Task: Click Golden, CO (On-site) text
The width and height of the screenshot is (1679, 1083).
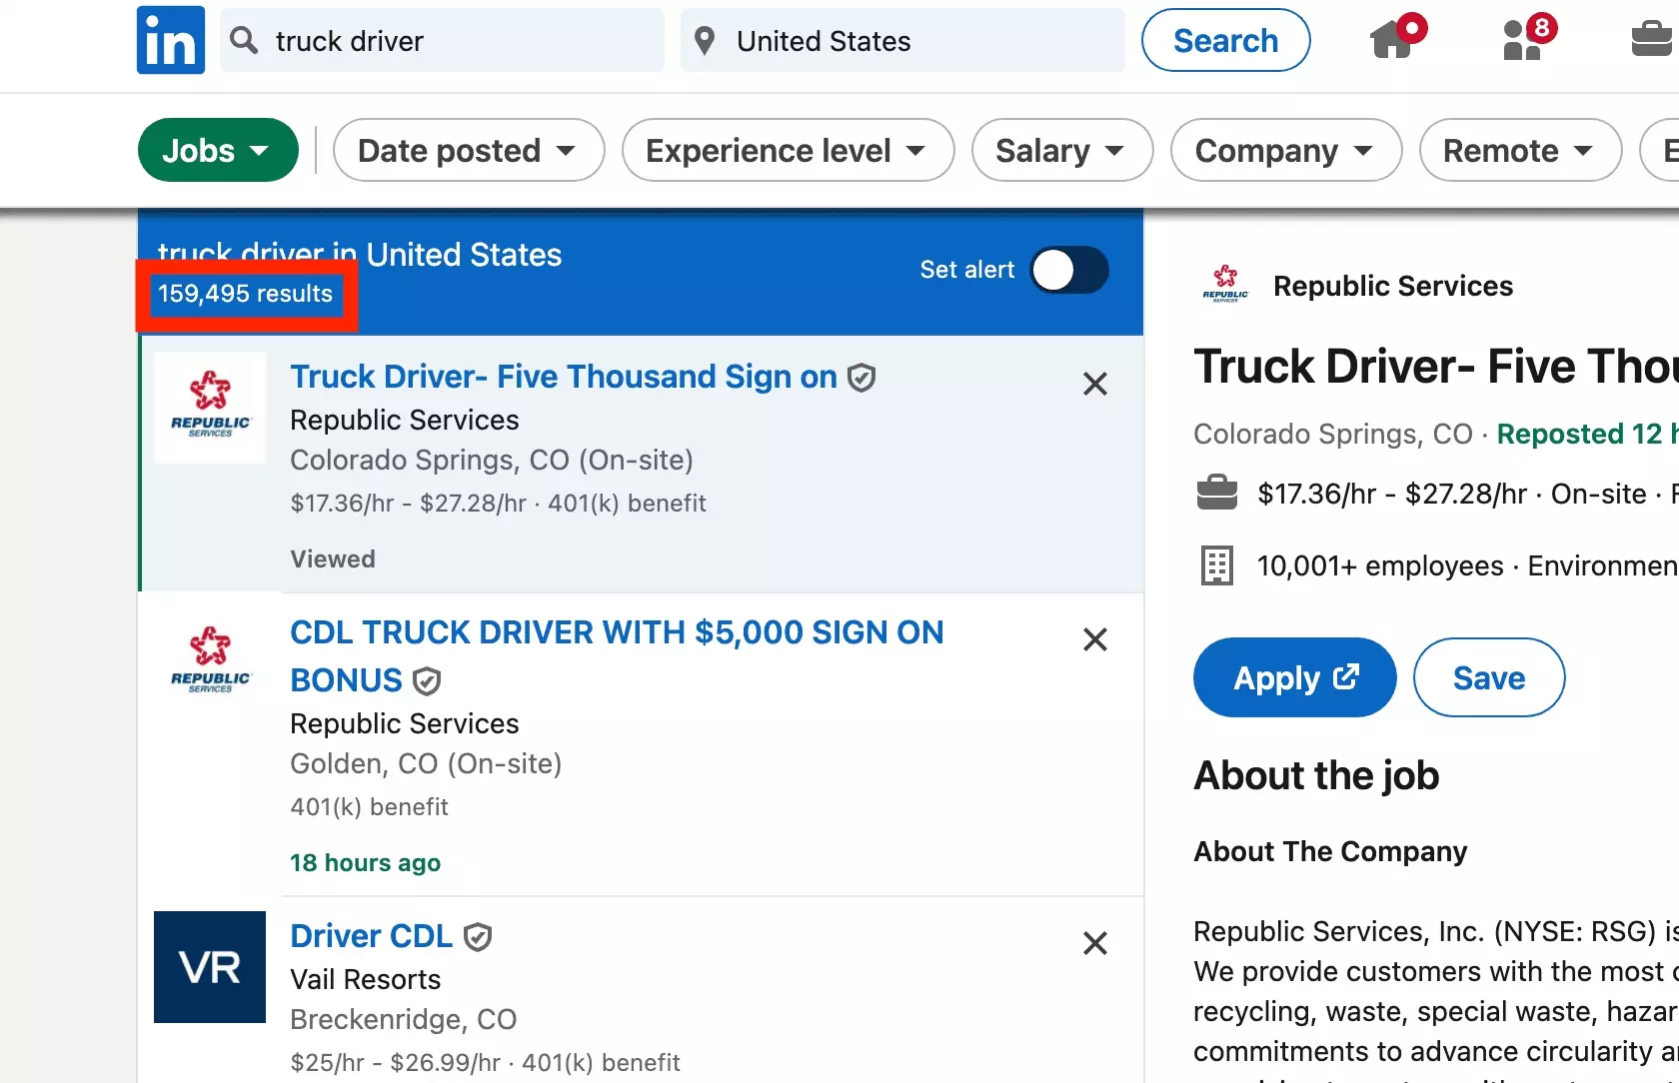Action: 426,763
